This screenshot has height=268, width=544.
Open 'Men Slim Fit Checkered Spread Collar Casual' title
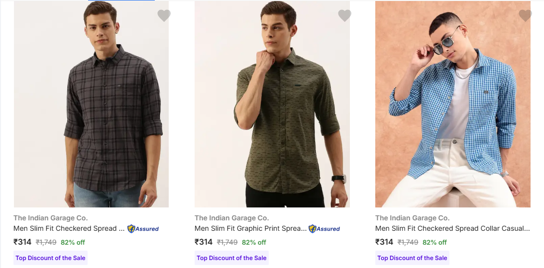452,229
